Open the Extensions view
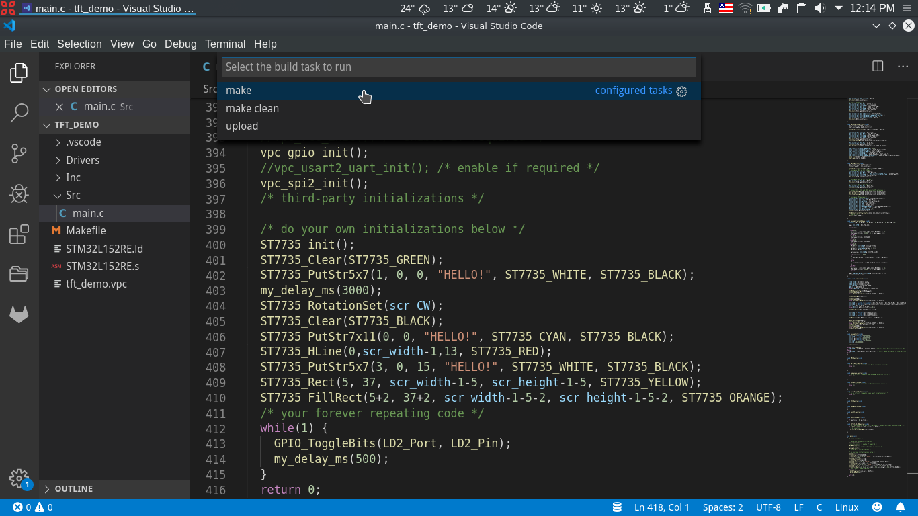This screenshot has height=516, width=918. pos(19,234)
